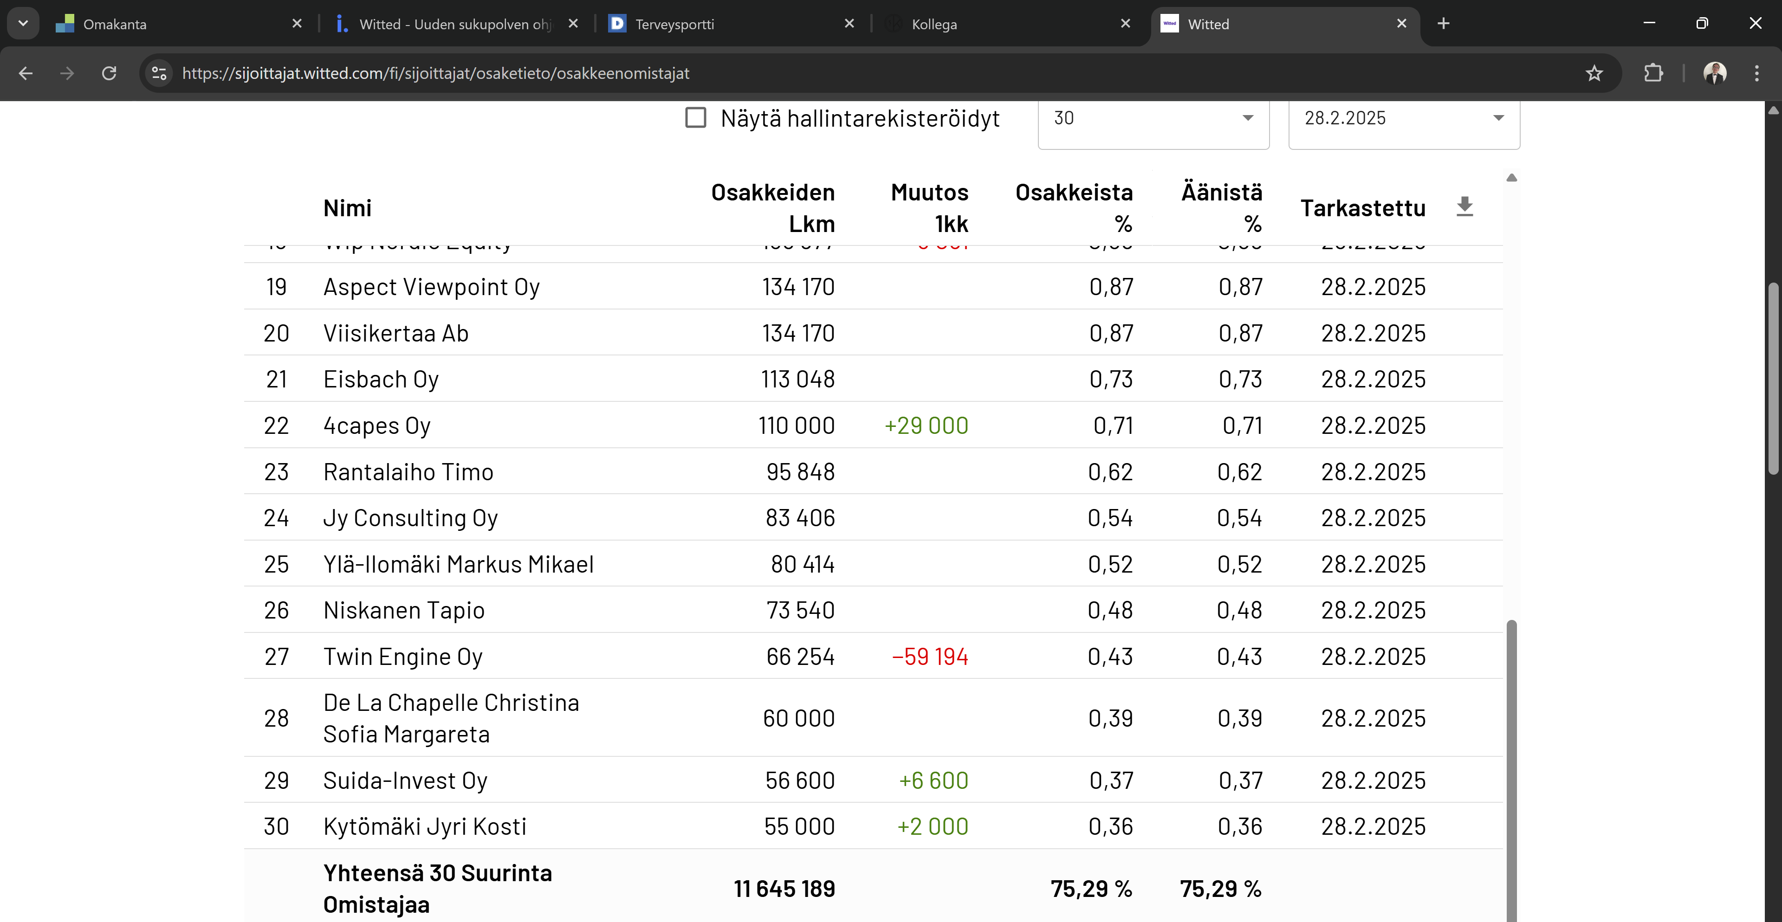Bookmark this page with the star icon
The image size is (1782, 922).
click(x=1594, y=73)
